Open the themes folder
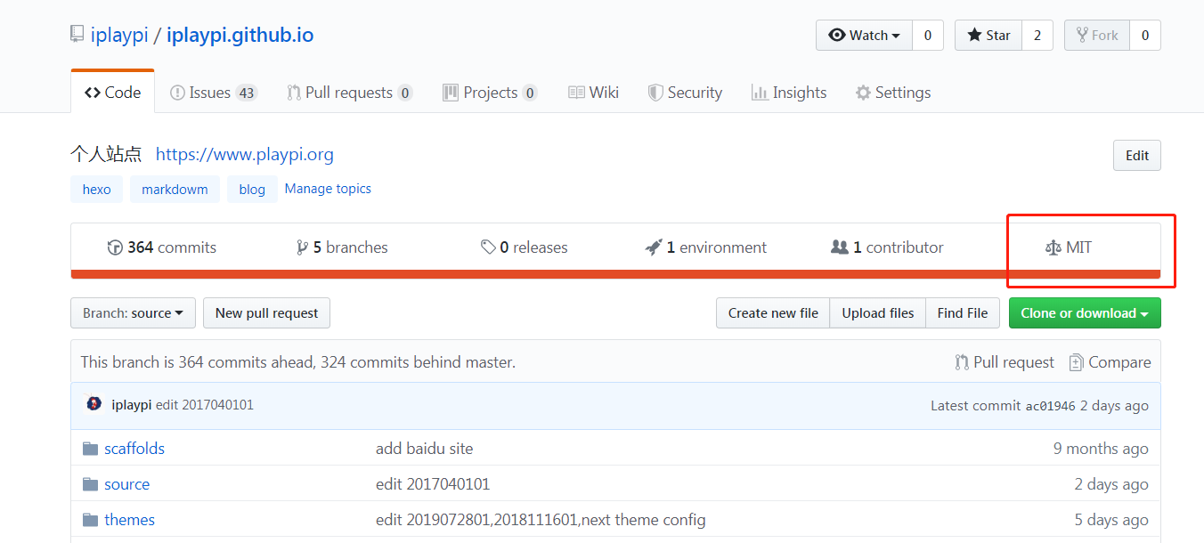 click(130, 520)
